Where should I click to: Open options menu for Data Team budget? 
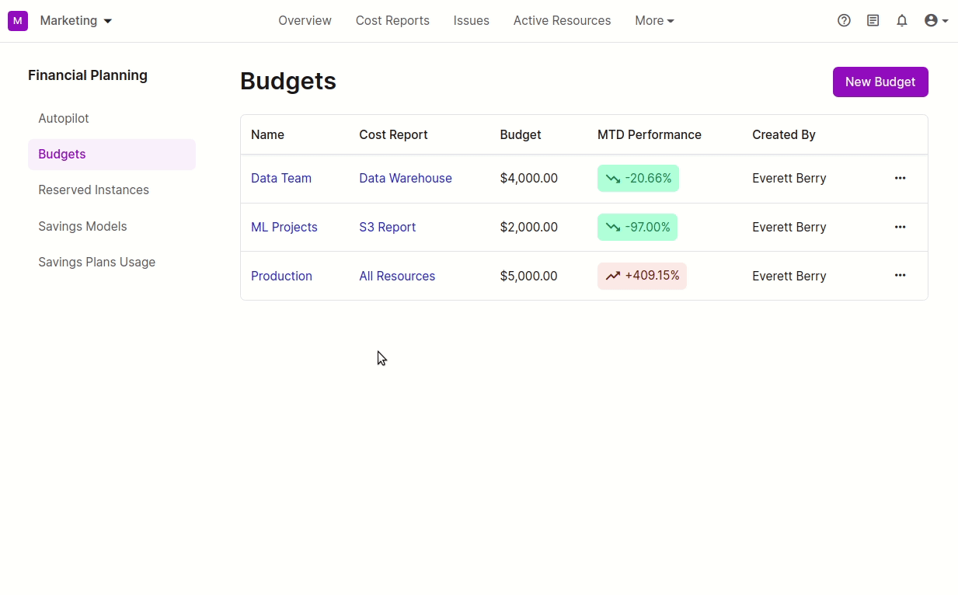[900, 178]
